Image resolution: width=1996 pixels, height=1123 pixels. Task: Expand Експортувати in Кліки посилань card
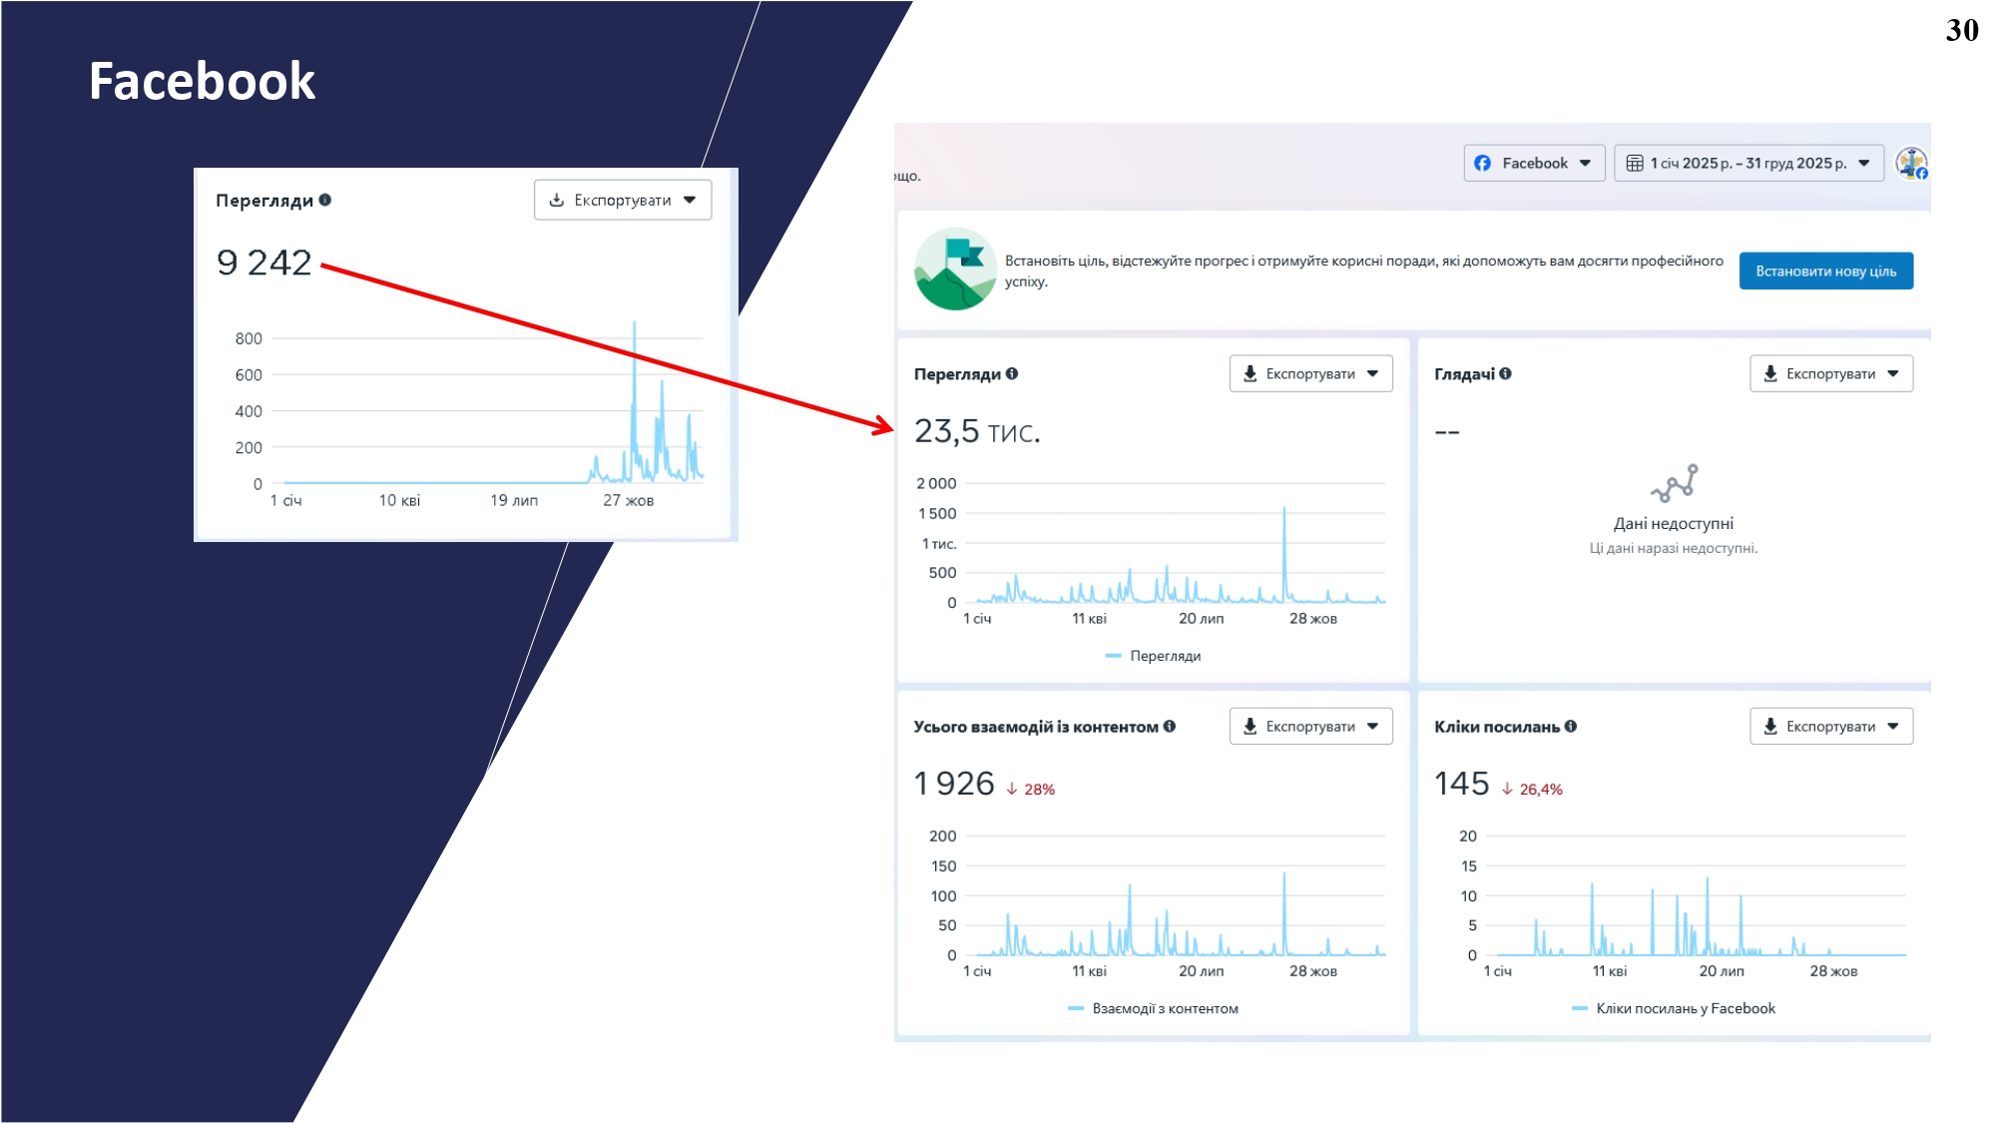1830,727
